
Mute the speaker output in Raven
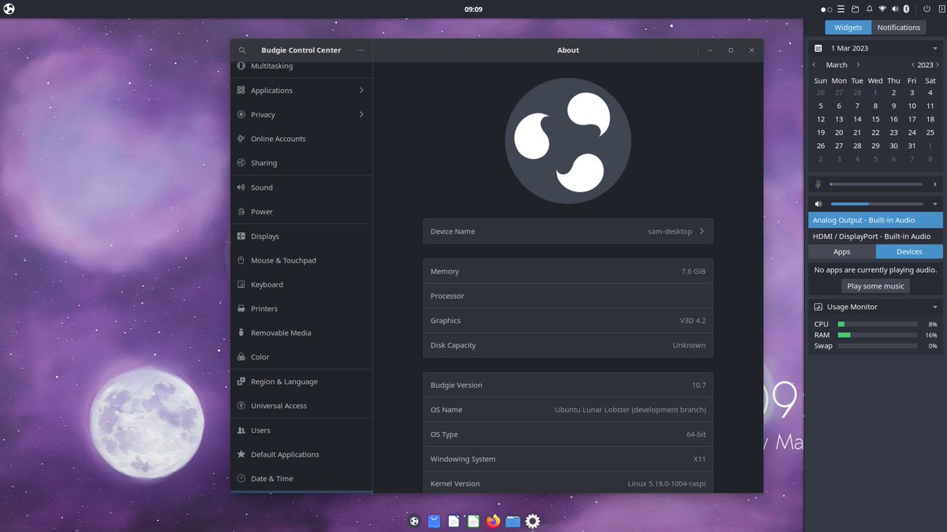(x=818, y=204)
